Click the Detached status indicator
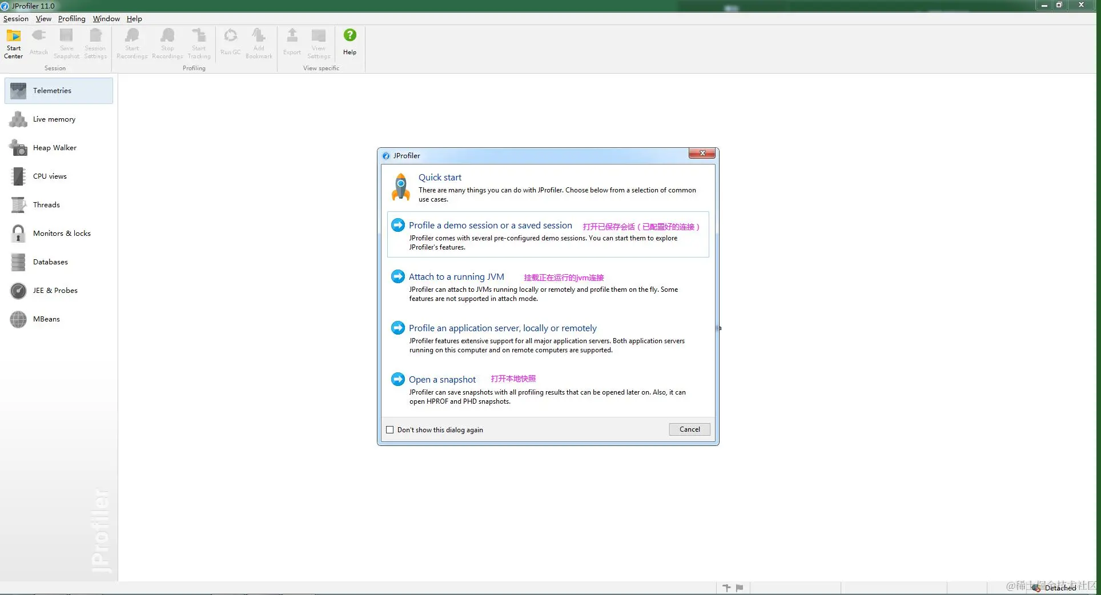Image resolution: width=1101 pixels, height=595 pixels. [x=1054, y=588]
